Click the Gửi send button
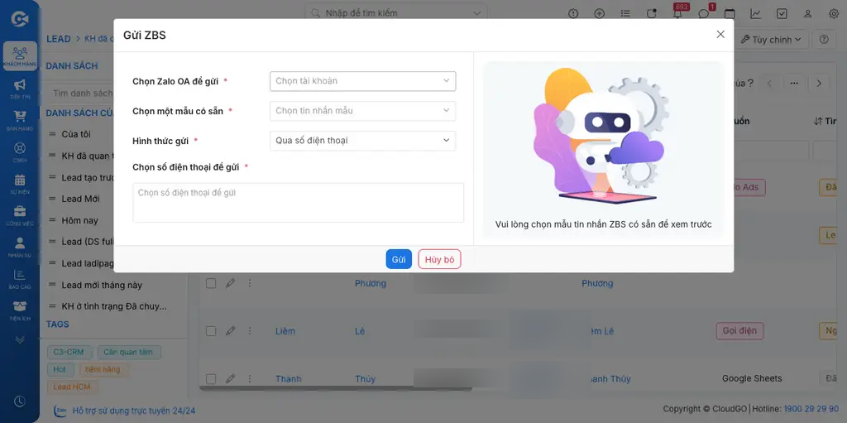The width and height of the screenshot is (847, 423). coord(399,259)
